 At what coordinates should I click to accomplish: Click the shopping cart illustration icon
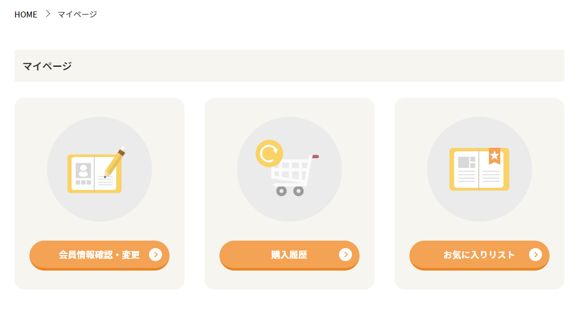[x=287, y=168]
